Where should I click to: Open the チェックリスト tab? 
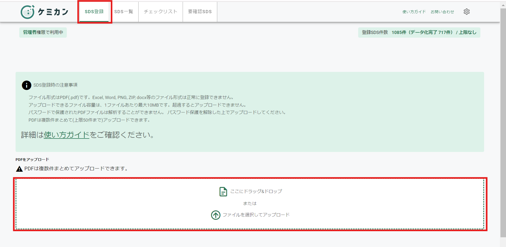160,12
